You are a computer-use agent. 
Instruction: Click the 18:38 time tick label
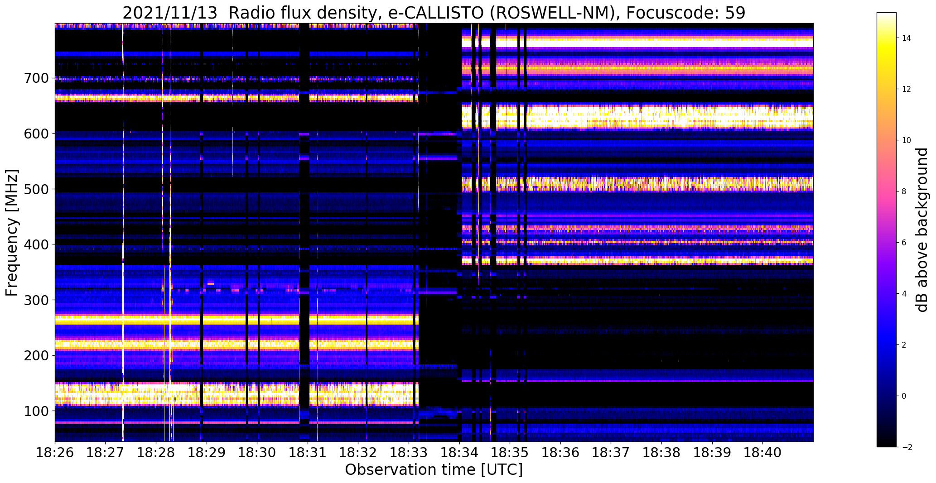coord(661,453)
